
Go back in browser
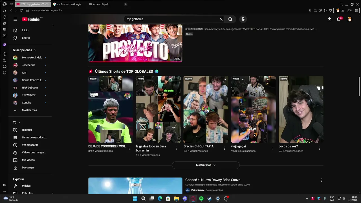tap(11, 10)
